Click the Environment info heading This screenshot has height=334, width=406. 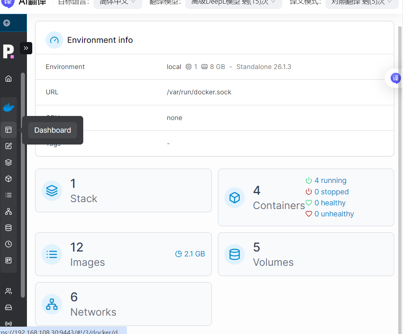(x=100, y=40)
